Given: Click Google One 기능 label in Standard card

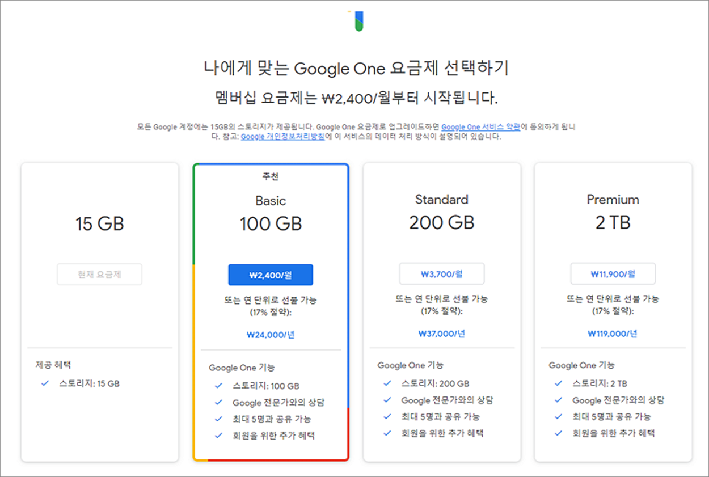Looking at the screenshot, I should point(411,365).
